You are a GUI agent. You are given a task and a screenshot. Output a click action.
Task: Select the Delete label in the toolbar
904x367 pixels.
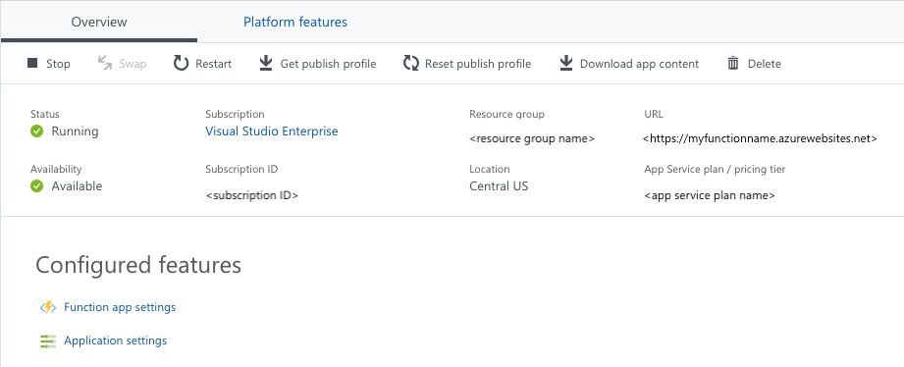765,64
